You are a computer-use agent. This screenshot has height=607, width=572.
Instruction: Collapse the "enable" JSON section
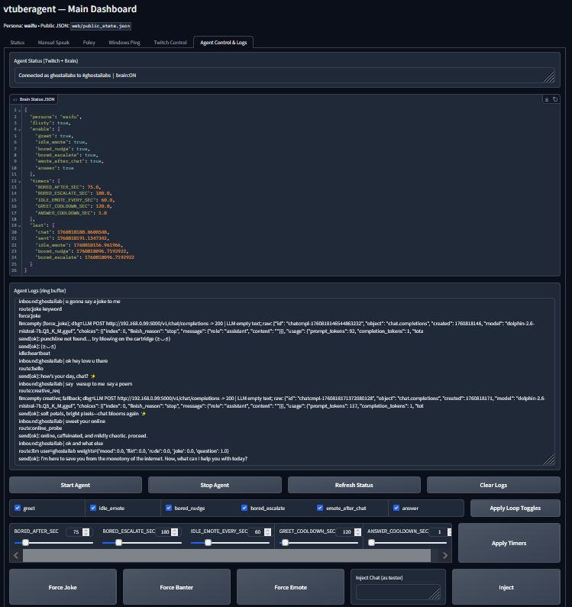click(x=20, y=129)
